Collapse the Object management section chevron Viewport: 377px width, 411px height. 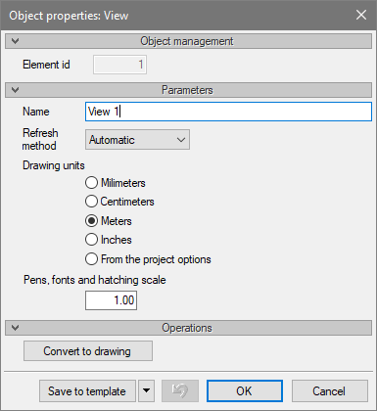click(15, 41)
